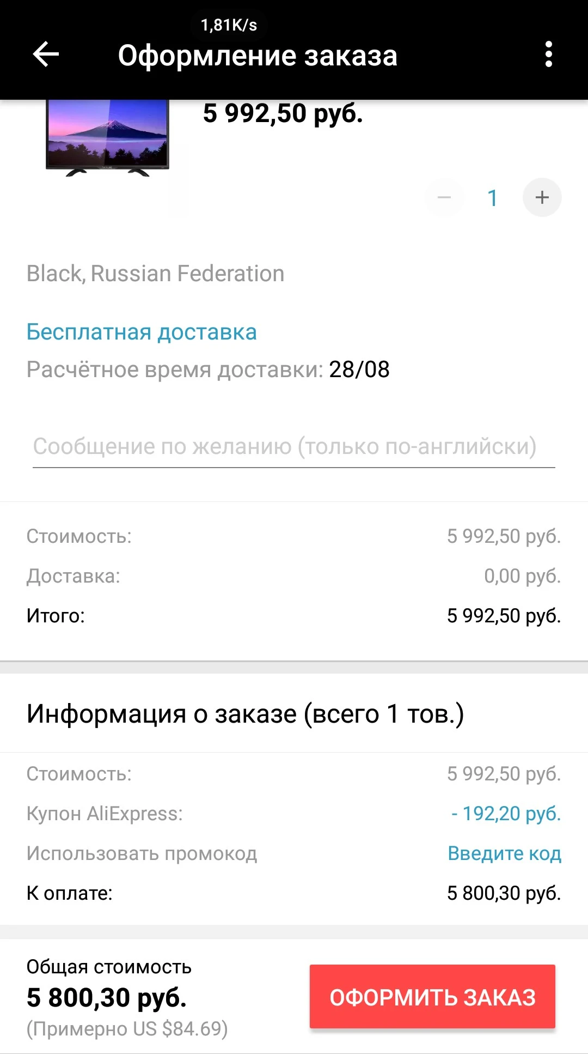Tap the product price 5 992,50 руб.

coord(283,113)
